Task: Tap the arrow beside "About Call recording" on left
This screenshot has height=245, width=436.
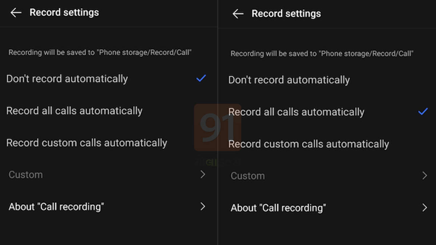Action: (x=203, y=207)
